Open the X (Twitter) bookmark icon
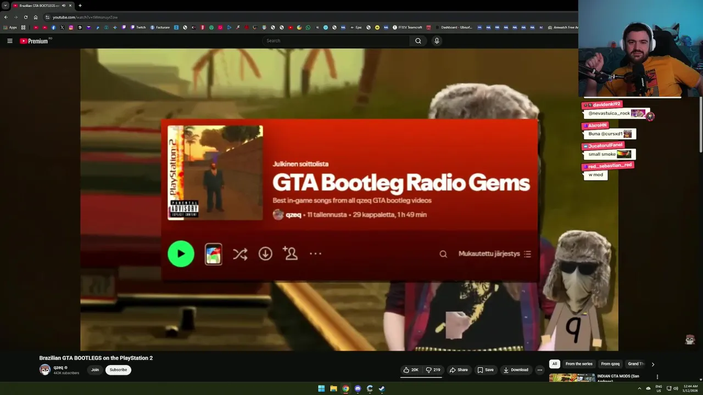The image size is (703, 395). (x=62, y=27)
